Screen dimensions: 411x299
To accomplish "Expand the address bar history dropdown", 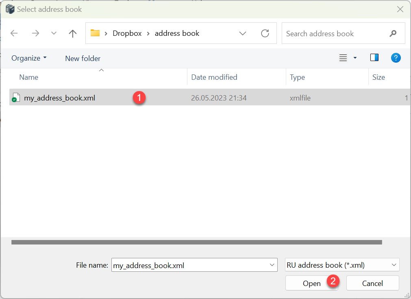I will 243,33.
